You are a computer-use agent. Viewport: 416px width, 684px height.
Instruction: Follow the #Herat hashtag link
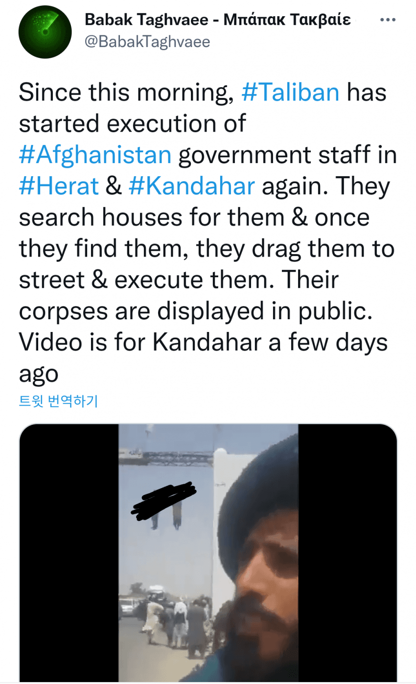pos(59,187)
